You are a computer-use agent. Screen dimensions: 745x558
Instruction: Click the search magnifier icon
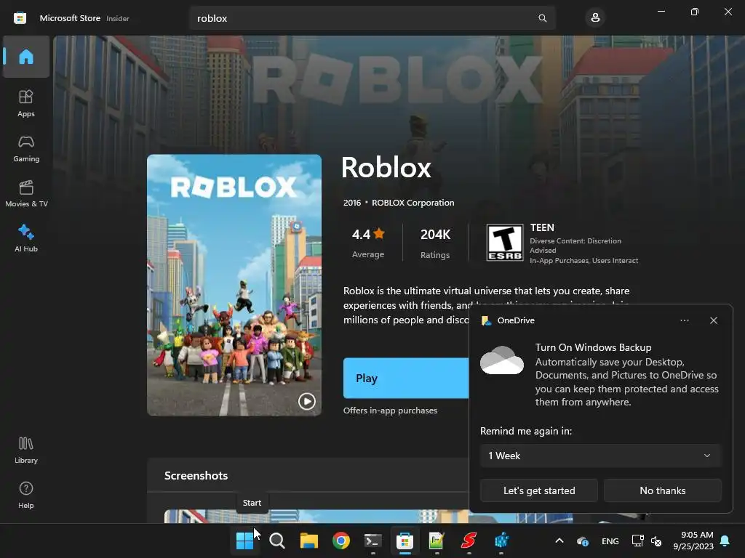point(542,18)
